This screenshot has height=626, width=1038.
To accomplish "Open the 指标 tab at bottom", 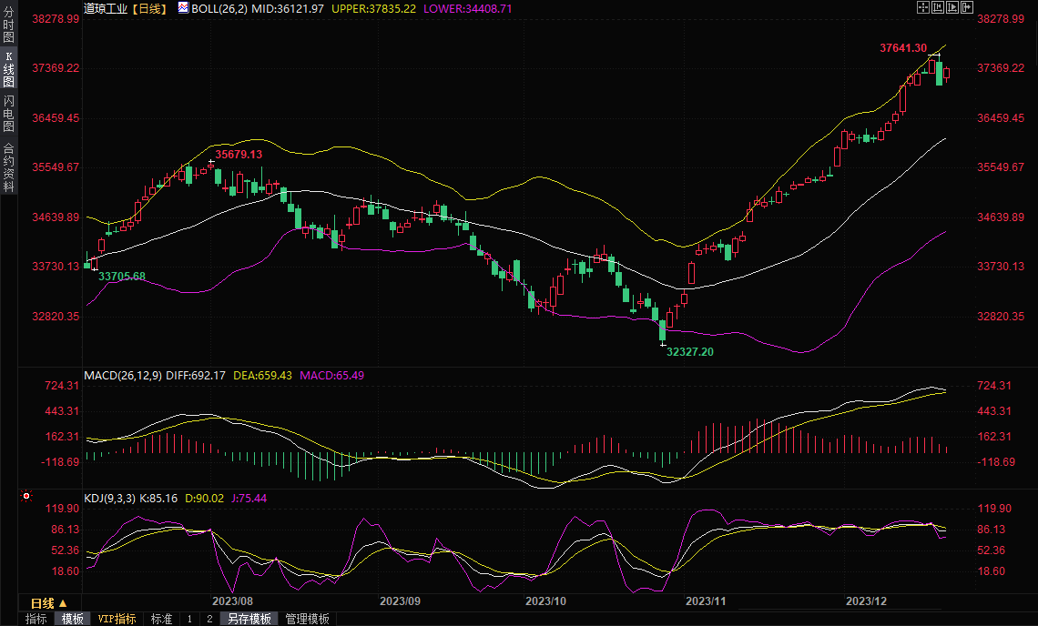I will (x=36, y=619).
